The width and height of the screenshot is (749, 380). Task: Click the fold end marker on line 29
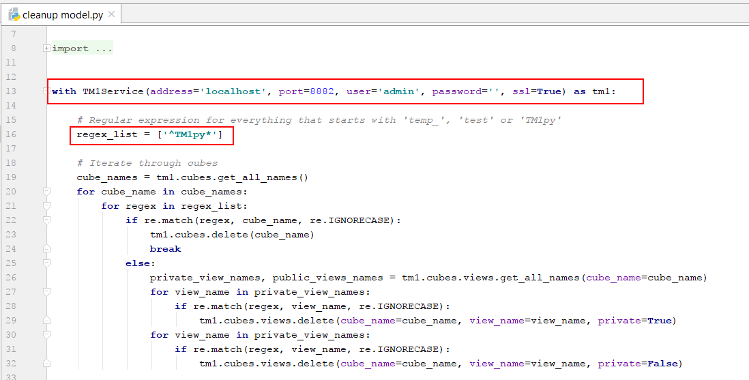click(x=46, y=320)
